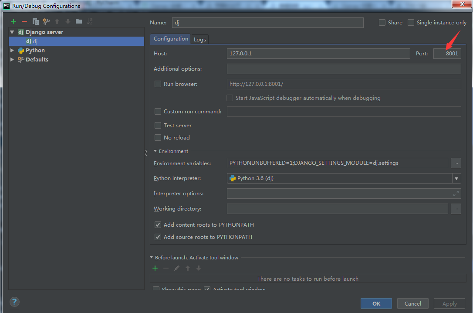The image size is (473, 313).
Task: Expand the Python tree node
Action: coord(12,51)
